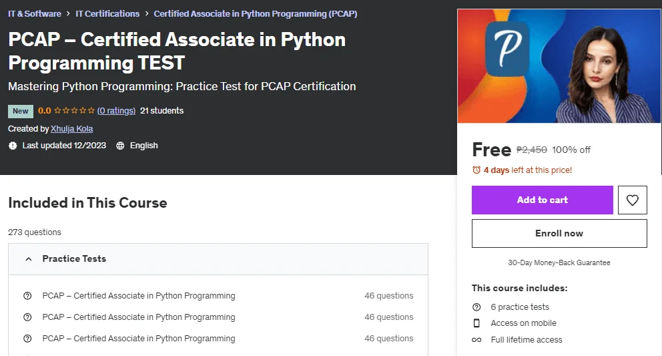Click the Free price label
This screenshot has height=356, width=662.
coord(491,150)
